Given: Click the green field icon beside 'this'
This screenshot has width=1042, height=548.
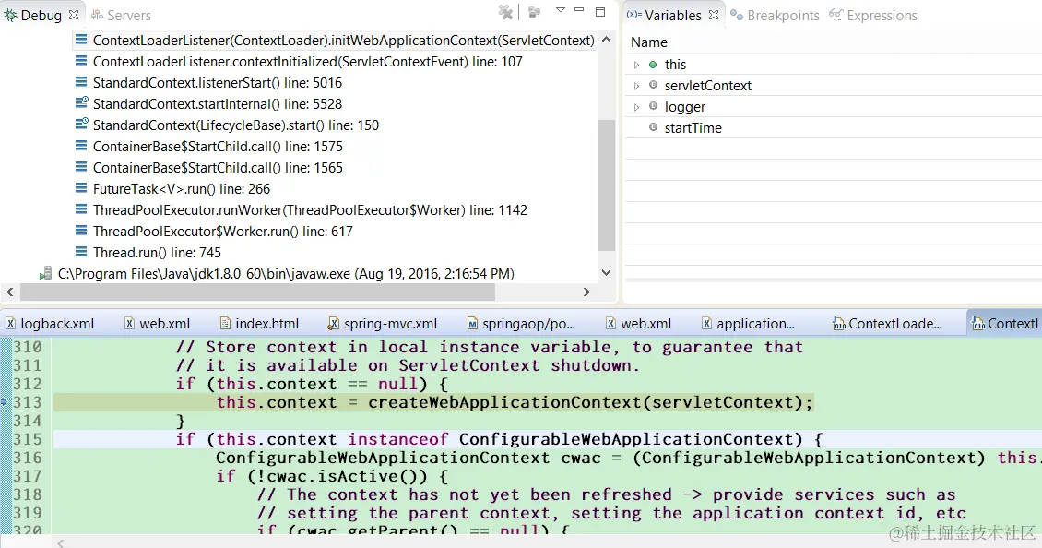Looking at the screenshot, I should click(653, 65).
